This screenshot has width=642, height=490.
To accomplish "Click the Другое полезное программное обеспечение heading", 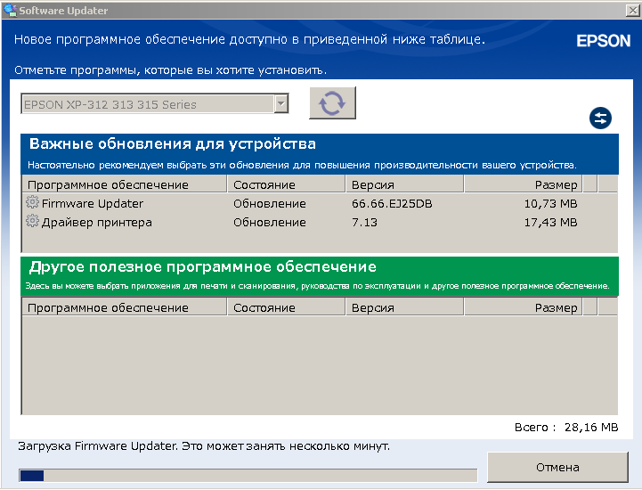I will [x=203, y=266].
